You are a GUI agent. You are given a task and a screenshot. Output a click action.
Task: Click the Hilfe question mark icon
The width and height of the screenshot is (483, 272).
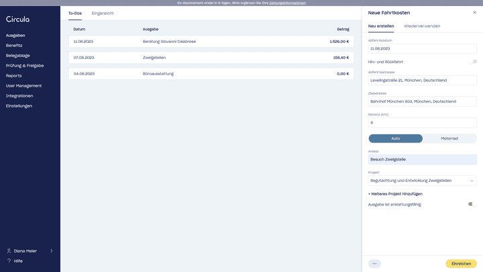pos(9,261)
